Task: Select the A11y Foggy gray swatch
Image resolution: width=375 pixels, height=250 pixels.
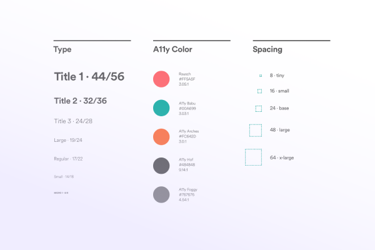Action: pos(161,194)
